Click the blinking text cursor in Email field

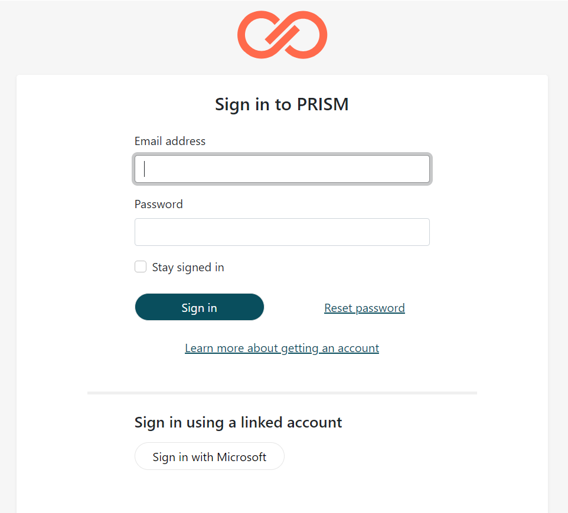[x=145, y=169]
